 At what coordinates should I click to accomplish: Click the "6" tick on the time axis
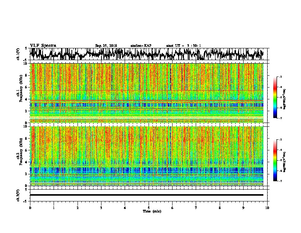173,208
